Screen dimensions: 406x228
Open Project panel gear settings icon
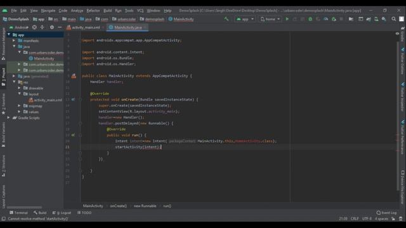tap(52, 27)
